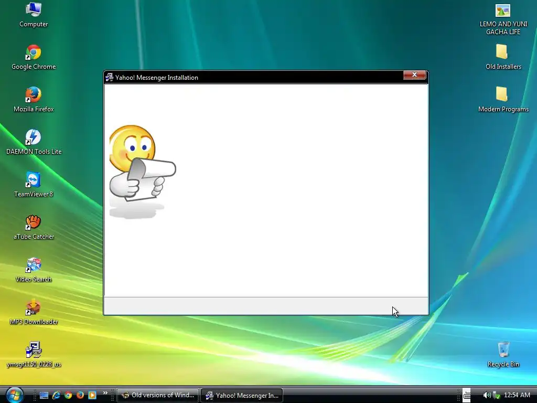Select the ymsgr1150_0228_us installer file
Viewport: 537px width, 403px height.
coord(34,355)
